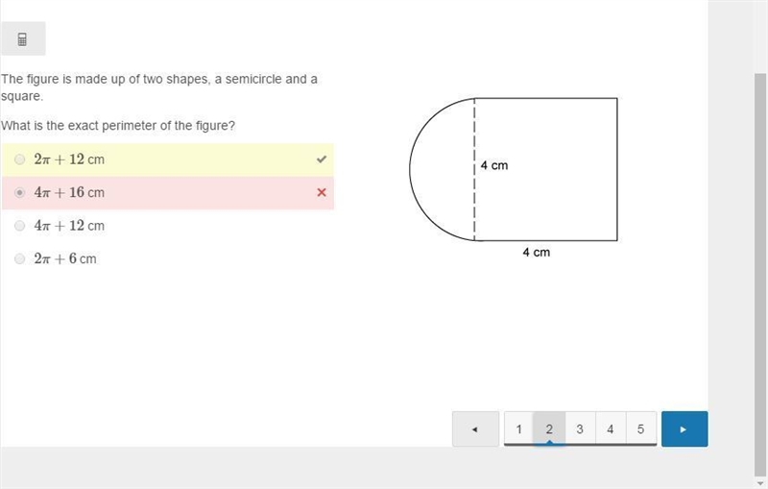
Task: Switch to question 4
Action: point(611,429)
